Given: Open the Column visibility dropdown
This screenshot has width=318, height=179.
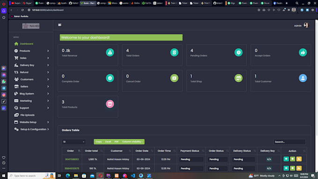Looking at the screenshot, I should [x=132, y=142].
